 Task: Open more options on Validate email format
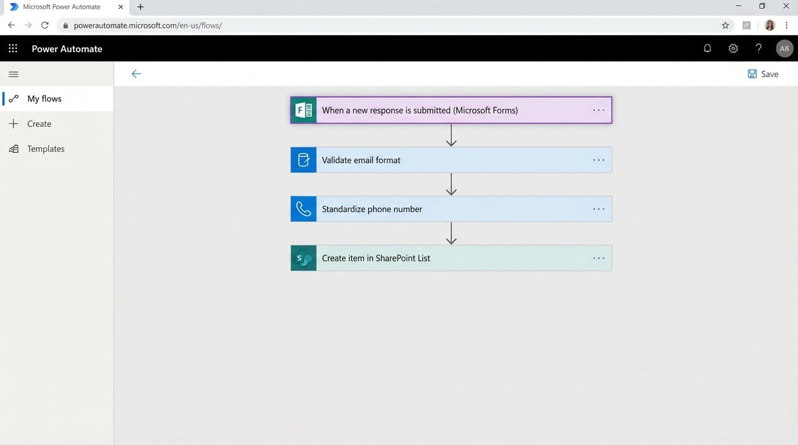click(598, 160)
